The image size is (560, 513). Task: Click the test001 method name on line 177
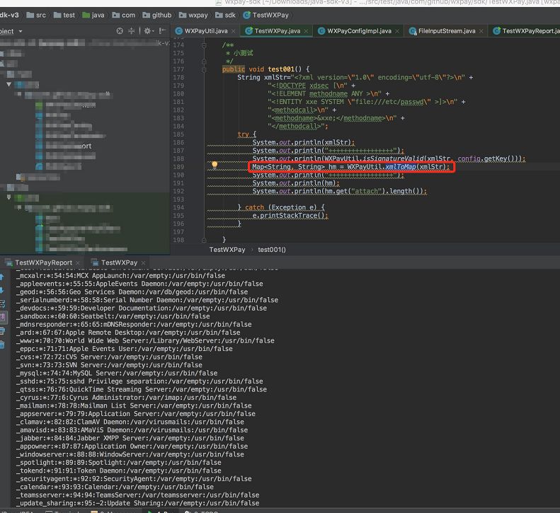(281, 69)
